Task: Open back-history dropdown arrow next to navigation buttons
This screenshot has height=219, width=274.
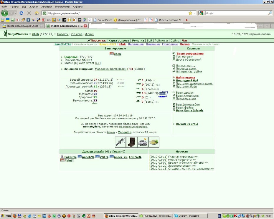Action: point(15,13)
